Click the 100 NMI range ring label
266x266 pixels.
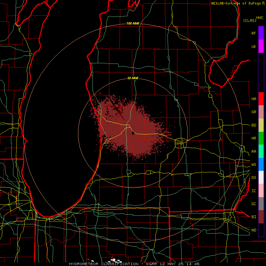(133, 23)
